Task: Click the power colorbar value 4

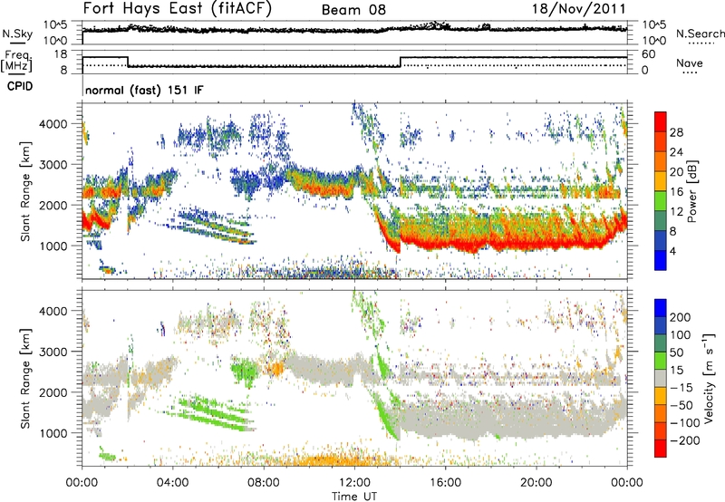Action: click(673, 251)
